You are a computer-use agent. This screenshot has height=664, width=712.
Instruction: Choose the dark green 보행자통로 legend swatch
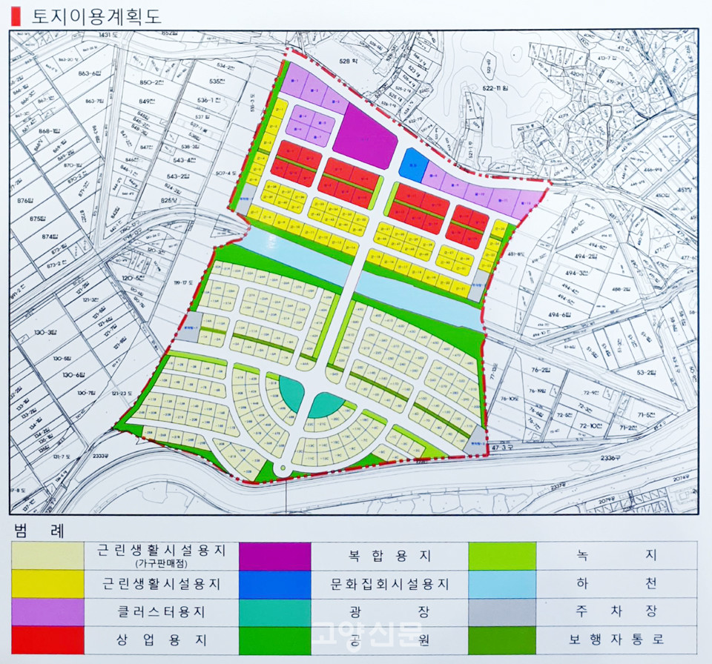(502, 640)
